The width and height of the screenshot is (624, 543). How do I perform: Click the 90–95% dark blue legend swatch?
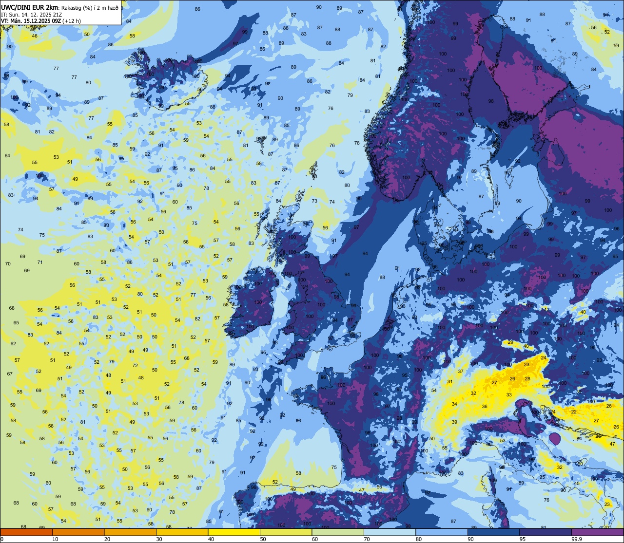click(493, 532)
